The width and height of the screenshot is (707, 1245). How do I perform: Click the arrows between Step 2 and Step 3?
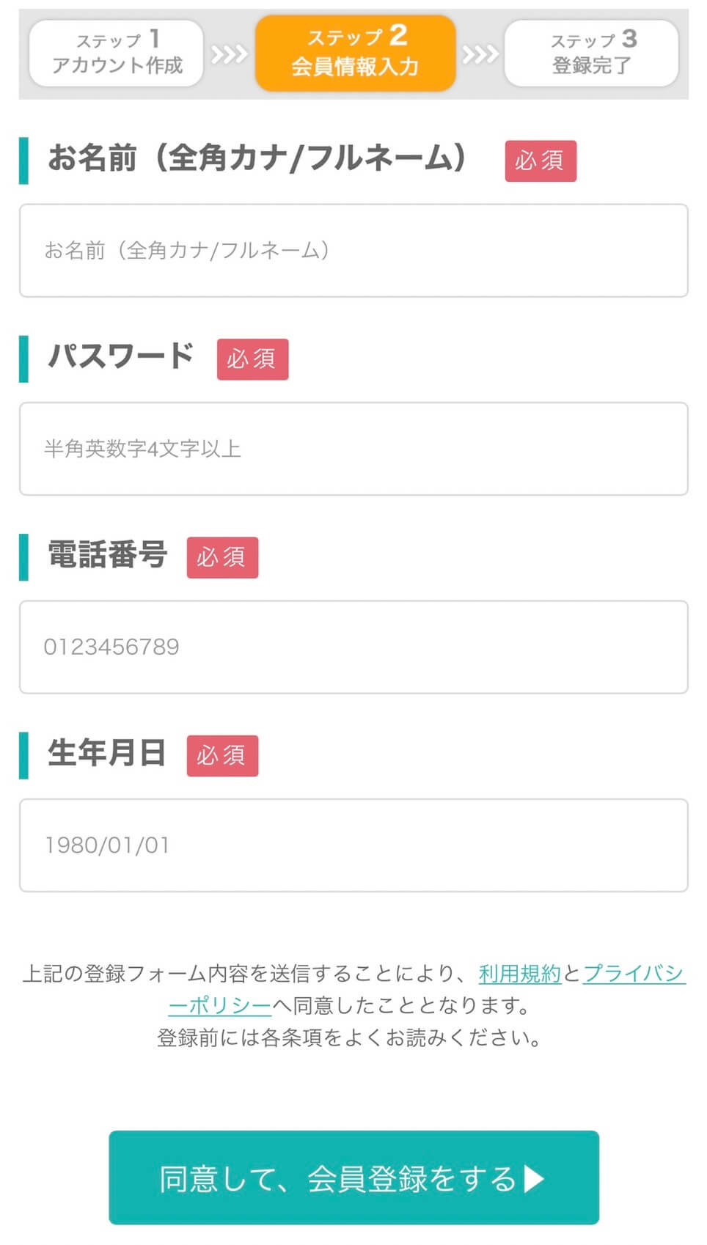click(x=480, y=54)
